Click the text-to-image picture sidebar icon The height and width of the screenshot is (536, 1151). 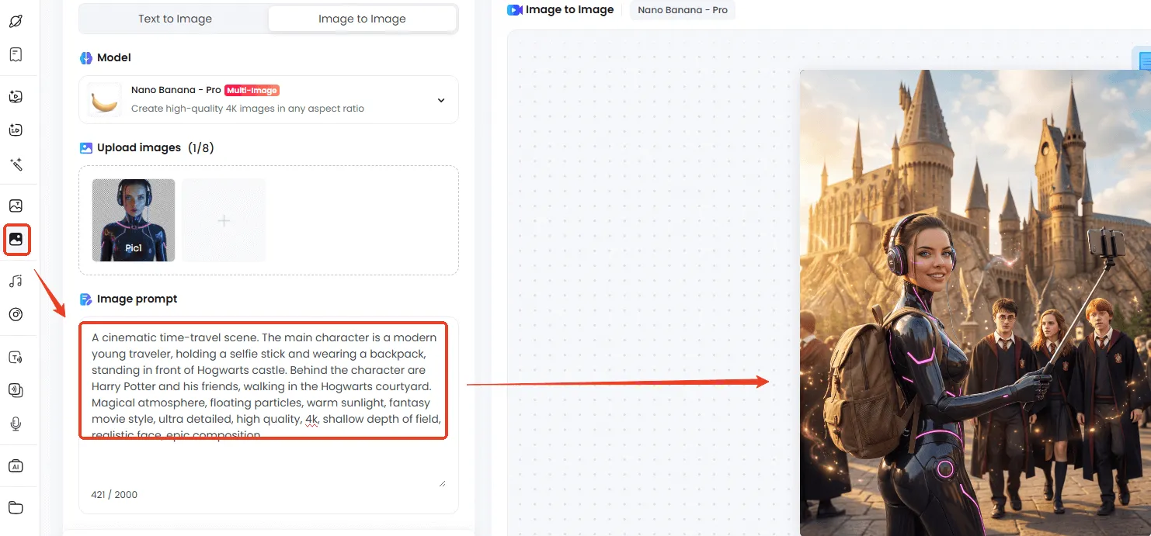[x=16, y=206]
